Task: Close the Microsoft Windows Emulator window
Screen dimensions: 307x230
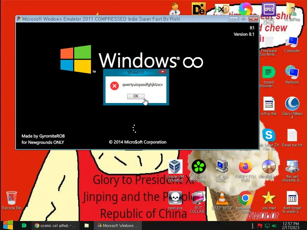Action: pos(253,19)
